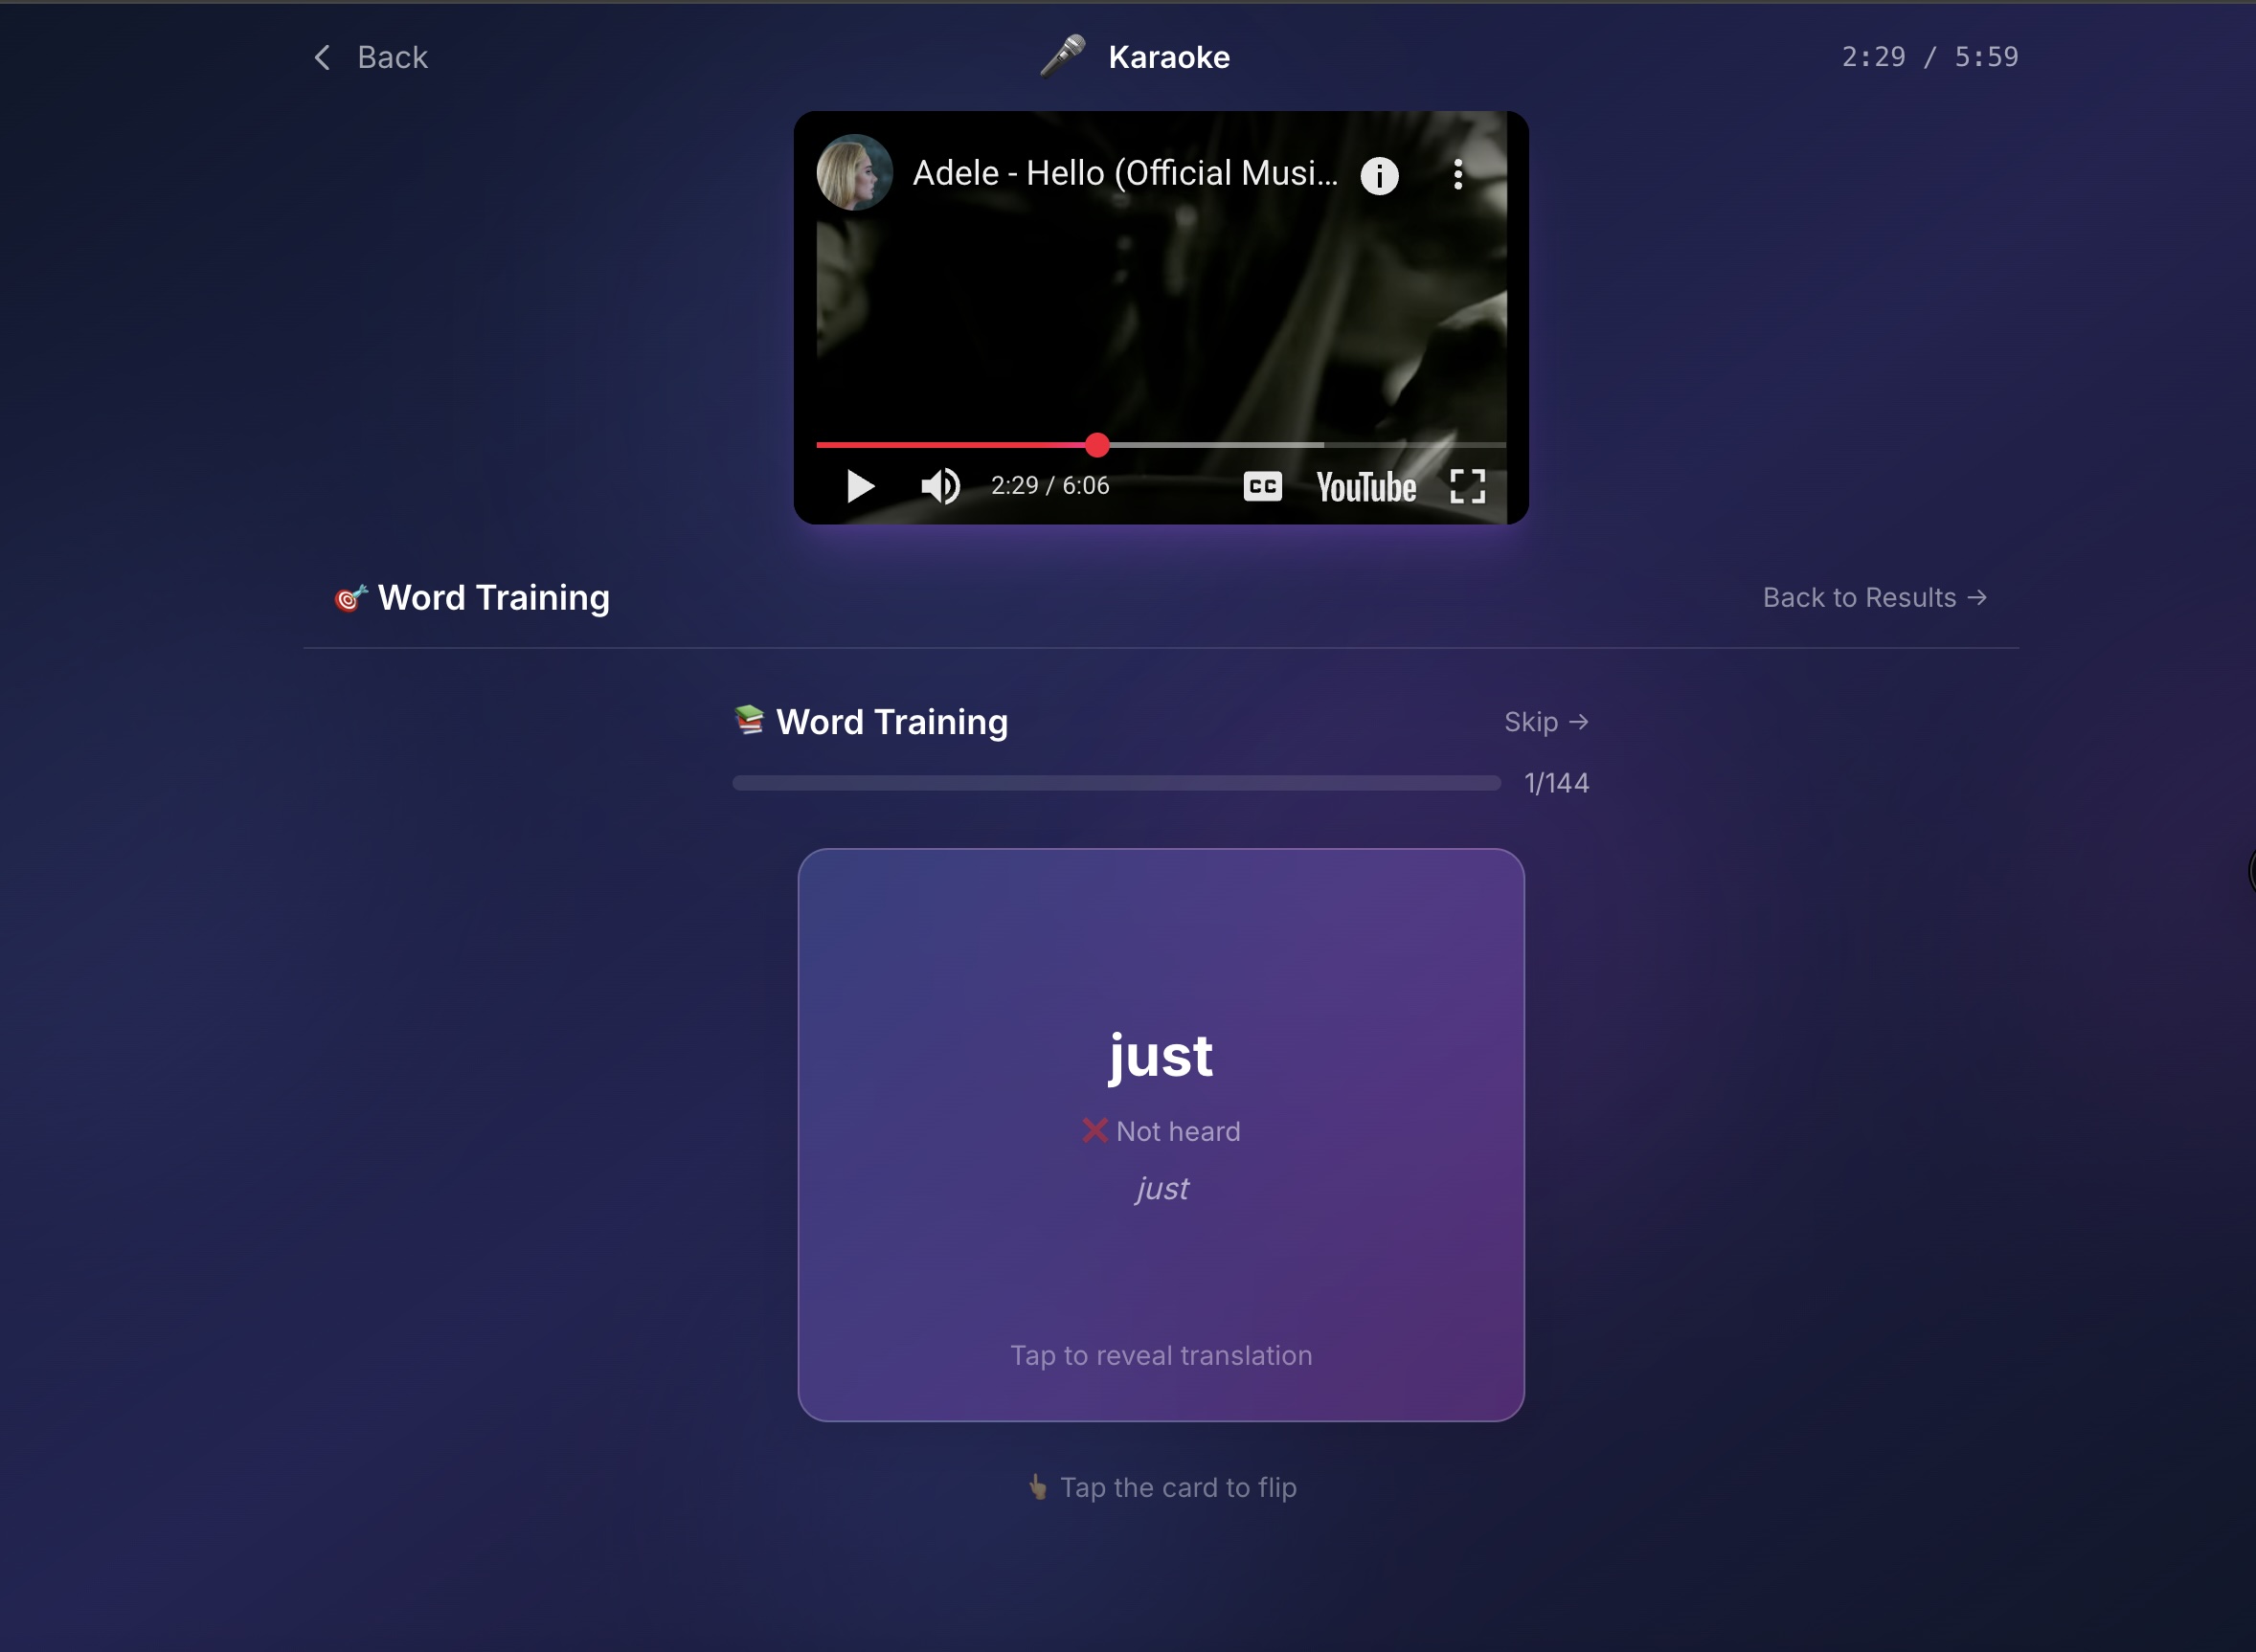Go back using the Back label
Viewport: 2256px width, 1652px height.
pyautogui.click(x=393, y=58)
